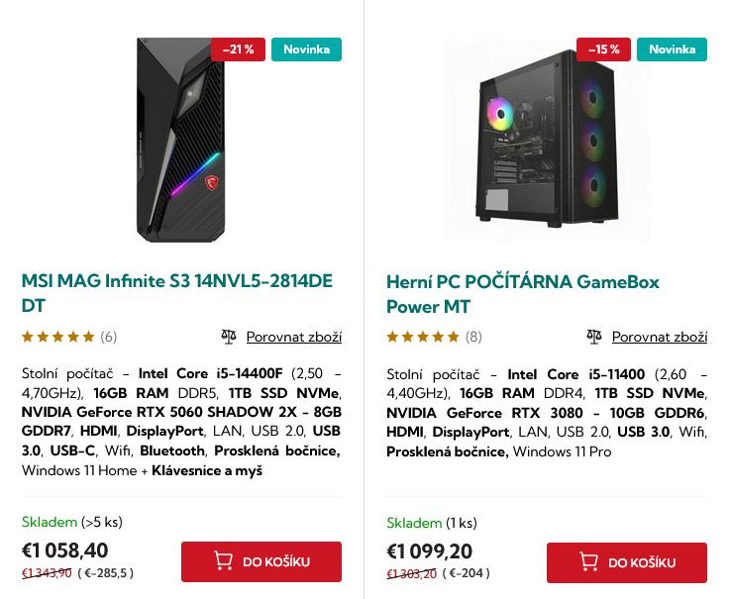Click the (8) review count

click(x=473, y=337)
